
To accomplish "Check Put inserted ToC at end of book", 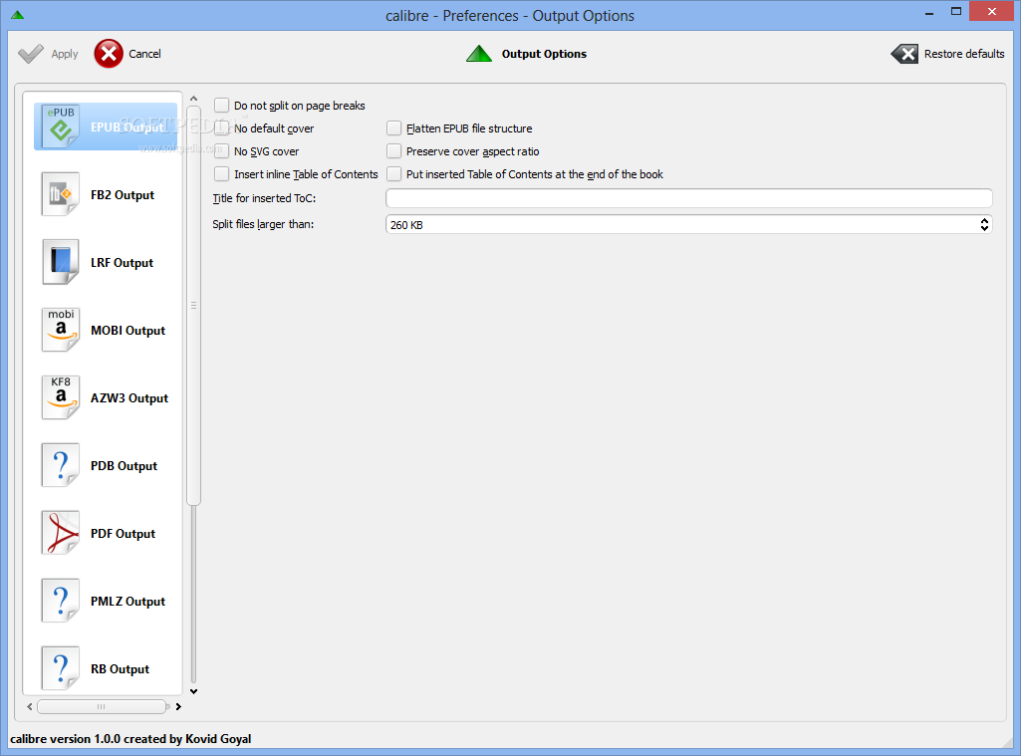I will coord(393,174).
